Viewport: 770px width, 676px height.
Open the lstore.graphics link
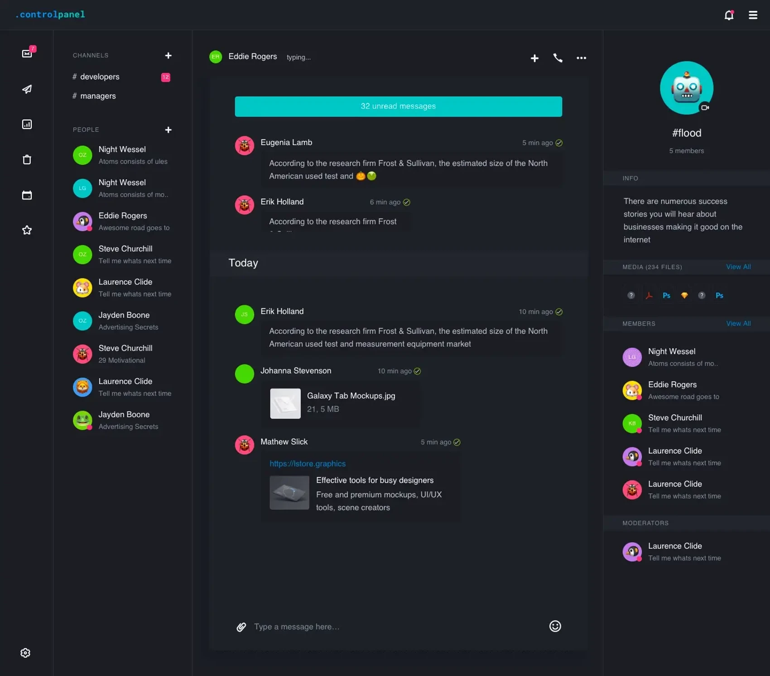pyautogui.click(x=307, y=464)
